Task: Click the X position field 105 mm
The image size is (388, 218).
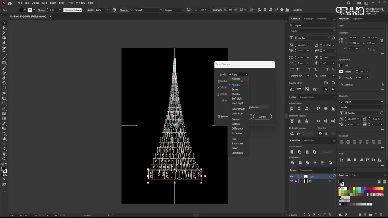Action: 354,38
